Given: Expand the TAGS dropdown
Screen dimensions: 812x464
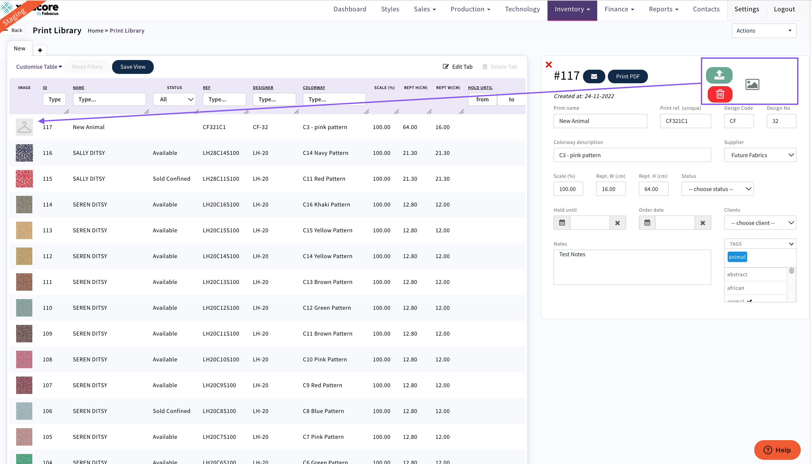Looking at the screenshot, I should point(760,244).
